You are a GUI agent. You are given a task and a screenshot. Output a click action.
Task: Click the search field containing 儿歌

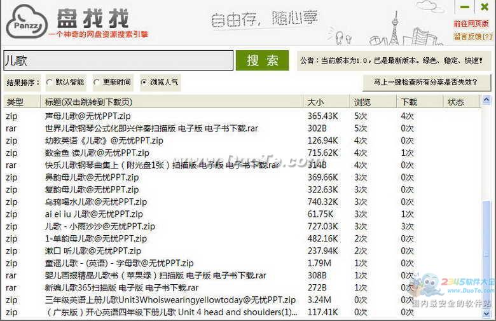(x=118, y=61)
